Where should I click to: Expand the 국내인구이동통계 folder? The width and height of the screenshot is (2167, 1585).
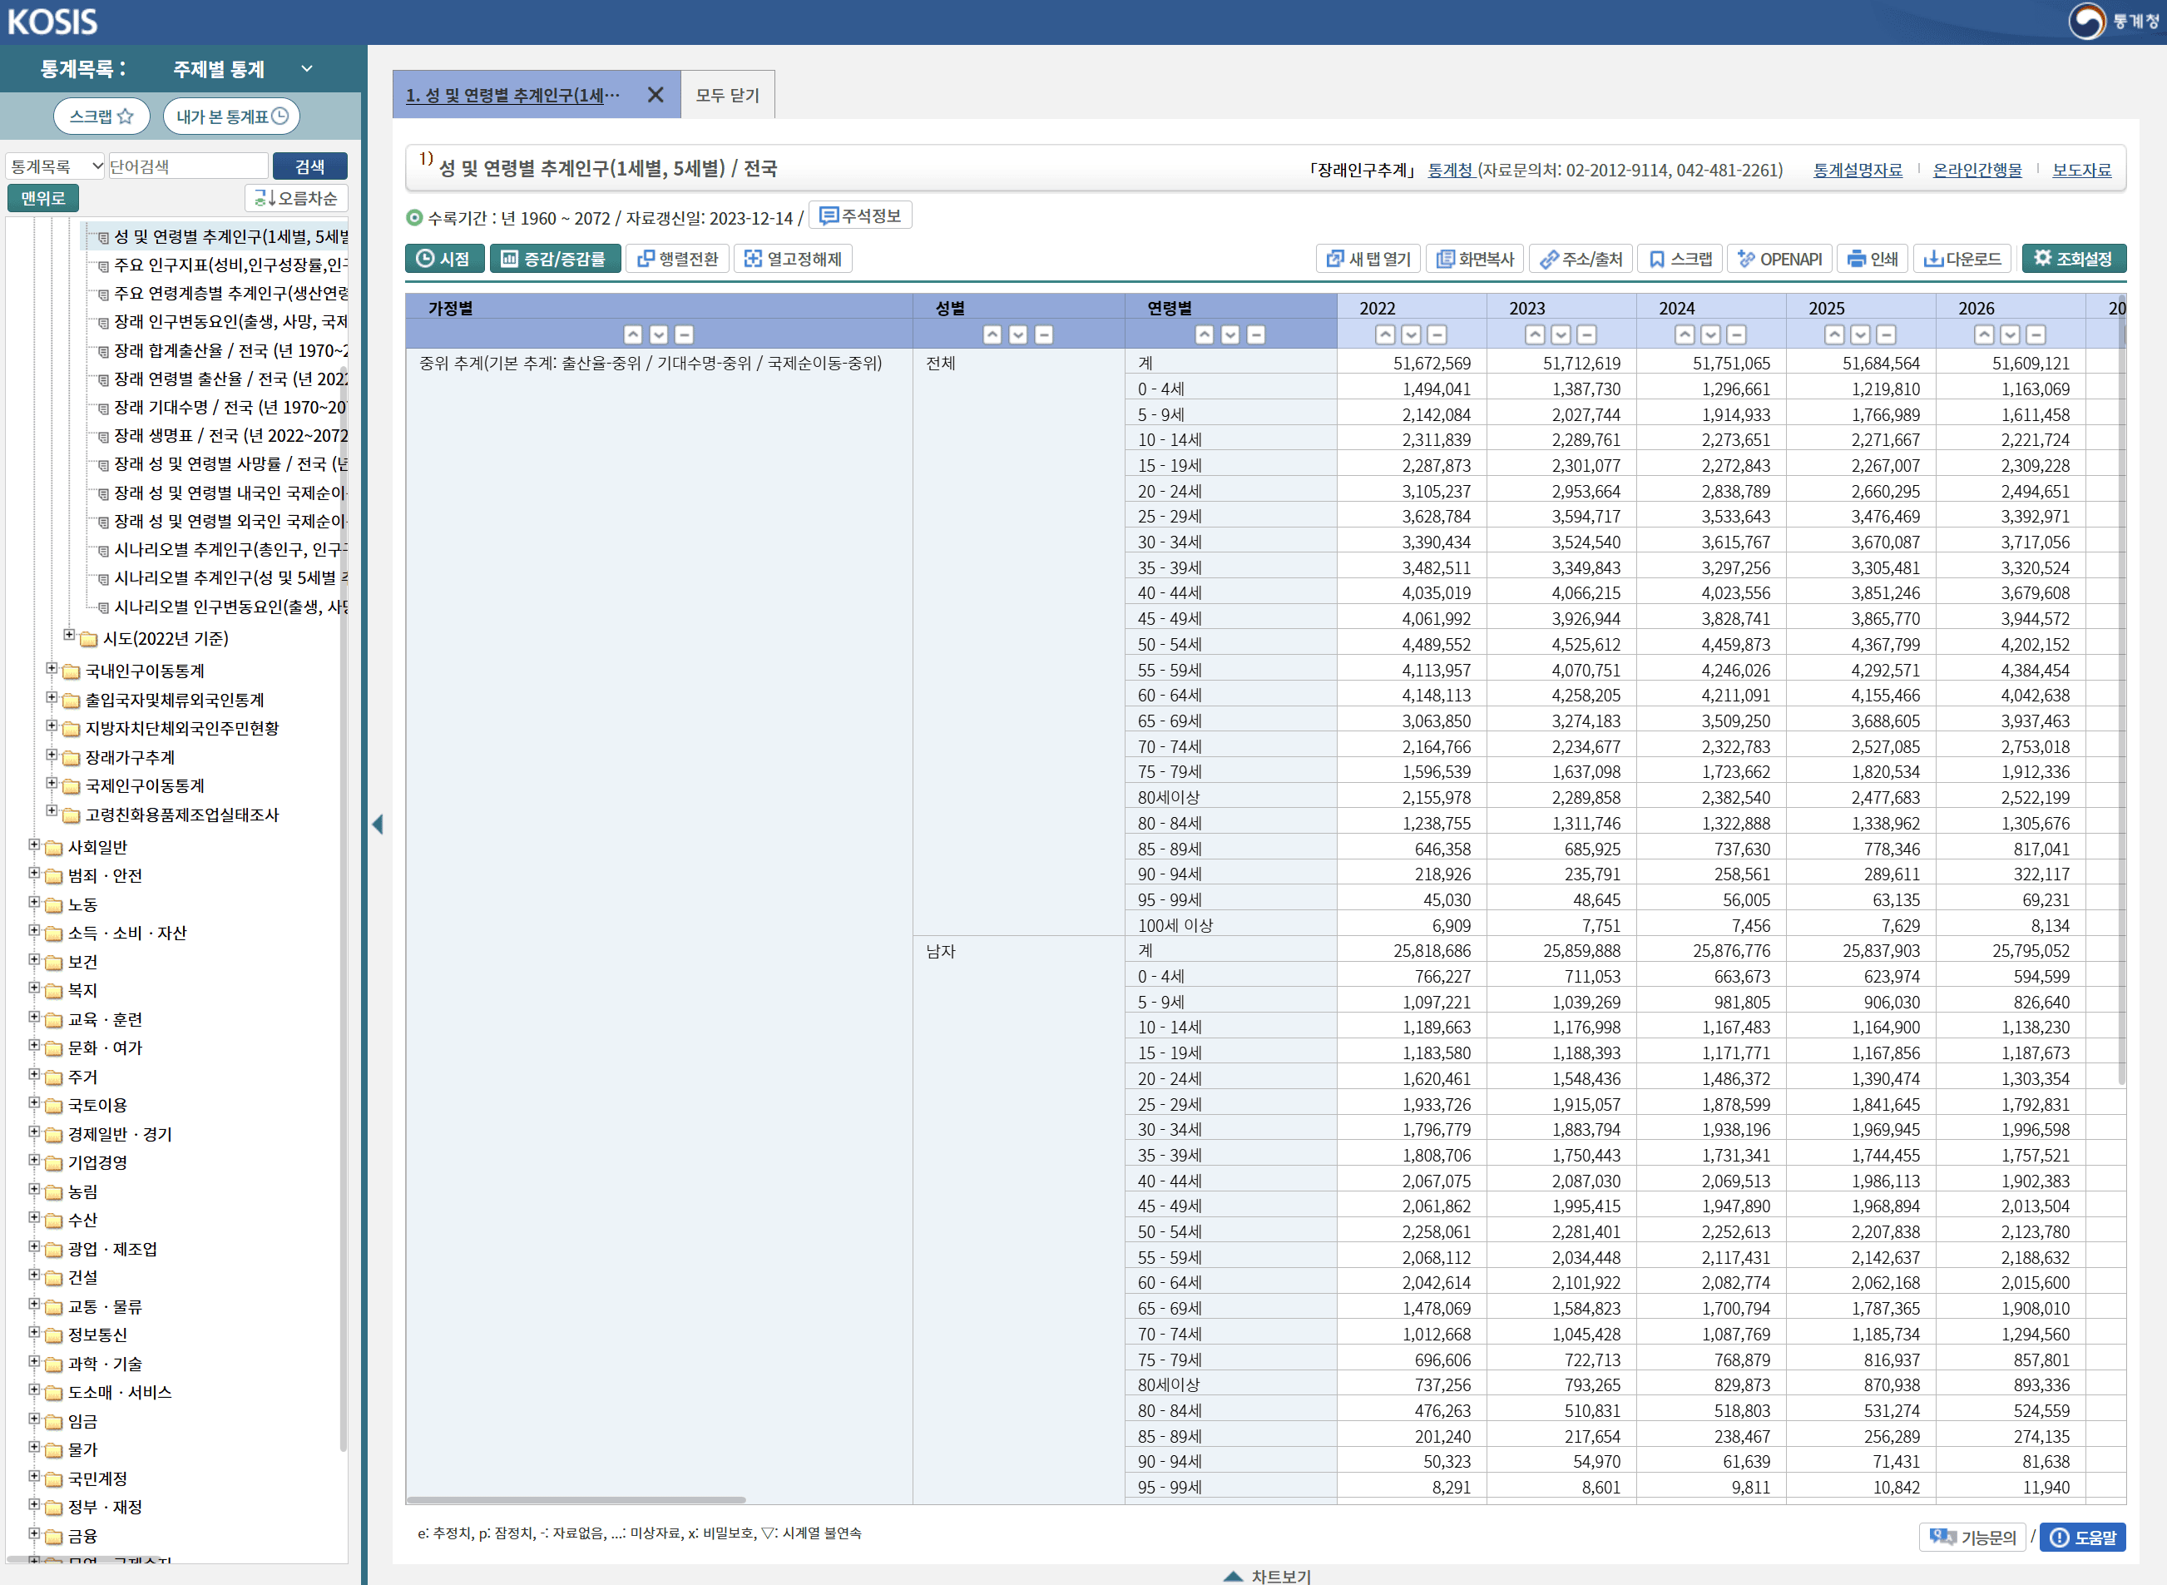pos(52,669)
